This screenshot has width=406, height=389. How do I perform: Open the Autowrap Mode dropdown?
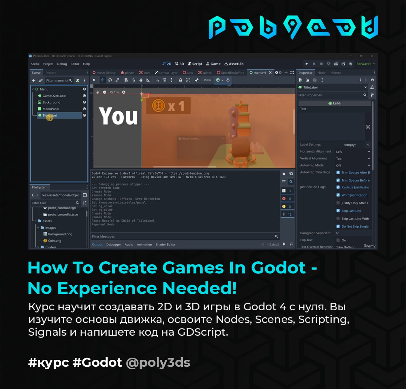tap(353, 165)
